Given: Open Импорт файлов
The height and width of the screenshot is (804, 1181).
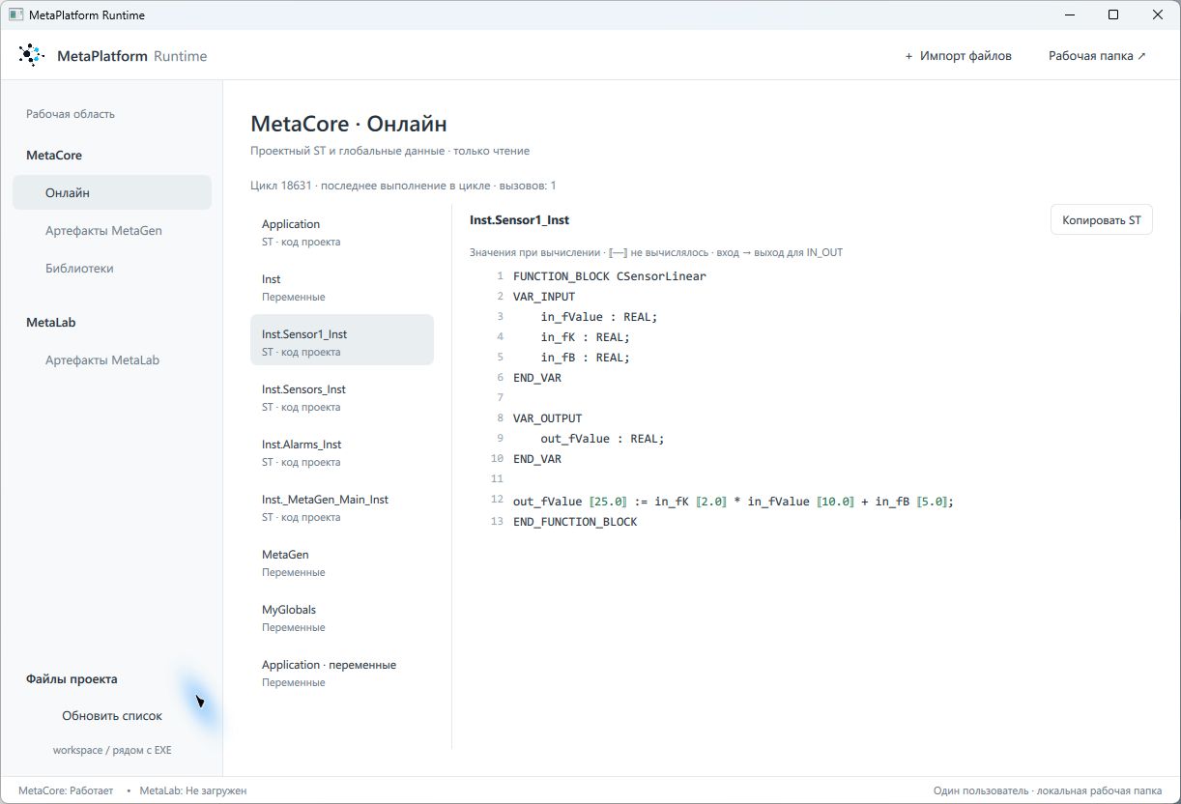Looking at the screenshot, I should pos(958,56).
